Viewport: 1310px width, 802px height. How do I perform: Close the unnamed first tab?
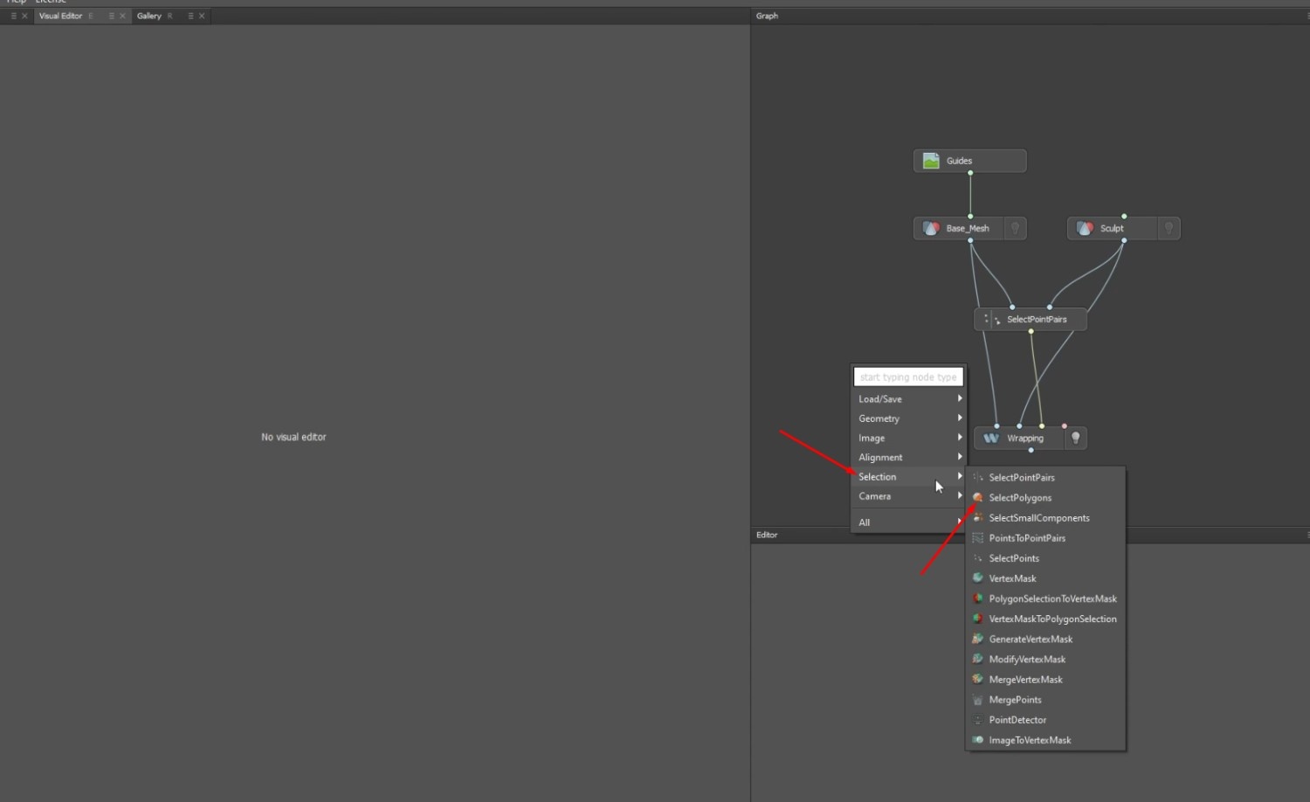[24, 16]
